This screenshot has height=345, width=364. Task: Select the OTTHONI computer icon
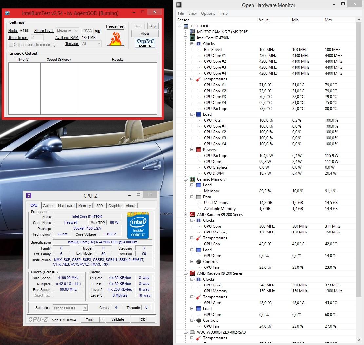tap(186, 26)
